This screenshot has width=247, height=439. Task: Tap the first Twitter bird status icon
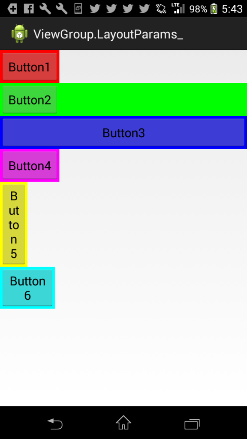[95, 9]
